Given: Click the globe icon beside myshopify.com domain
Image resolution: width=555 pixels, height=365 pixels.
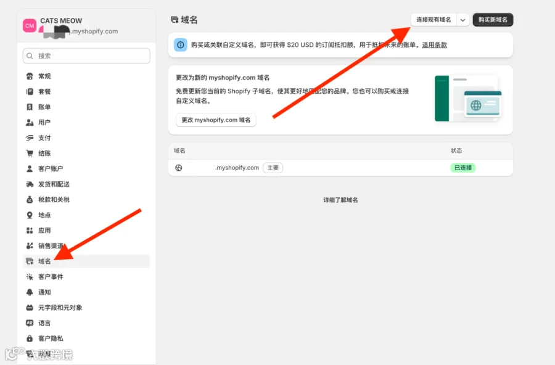Looking at the screenshot, I should point(179,168).
